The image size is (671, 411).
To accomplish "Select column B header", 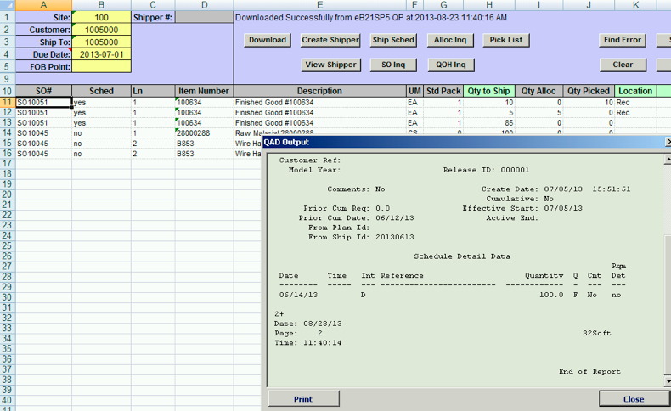I will coord(101,5).
